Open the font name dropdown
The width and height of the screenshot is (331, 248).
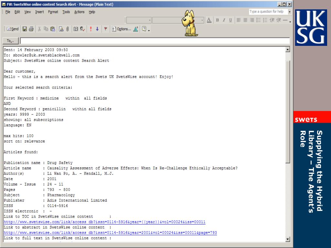(202, 20)
